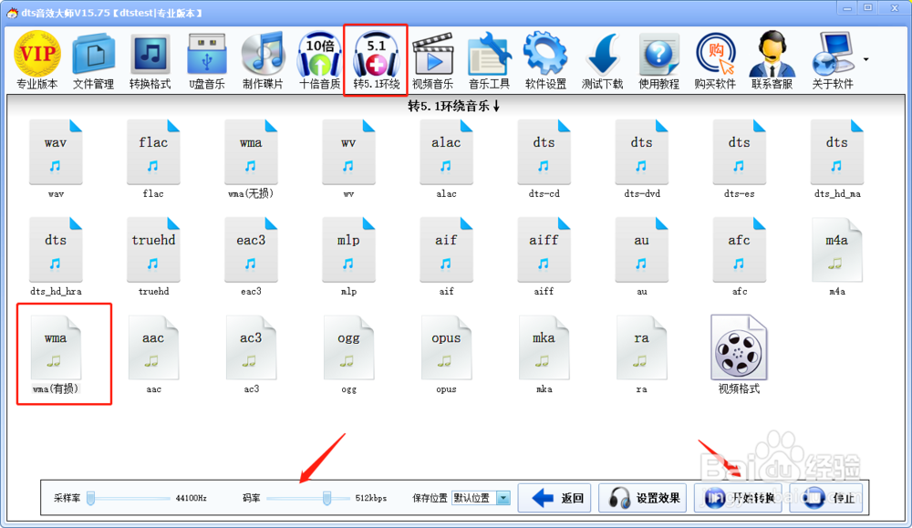Pick the mlp format icon
Screen dimensions: 912x528
click(x=348, y=257)
